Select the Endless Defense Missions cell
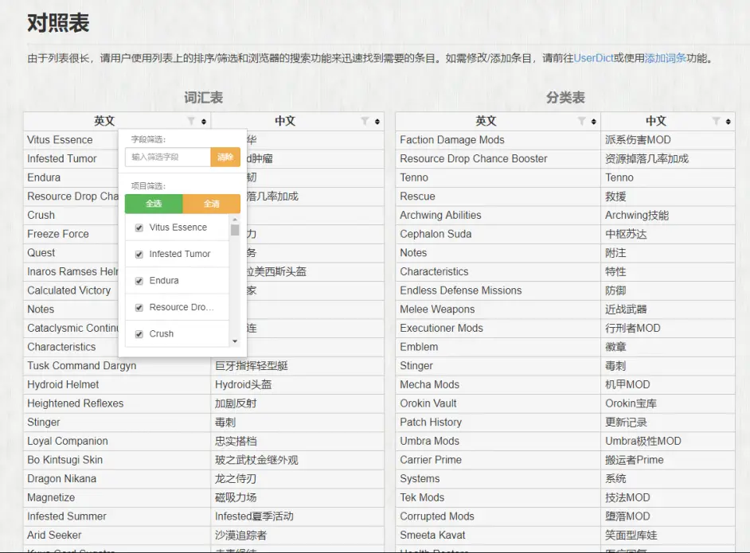Screen dimensions: 750x553 [498, 290]
